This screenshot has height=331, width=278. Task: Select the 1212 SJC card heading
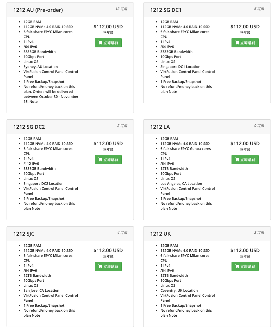[24, 234]
